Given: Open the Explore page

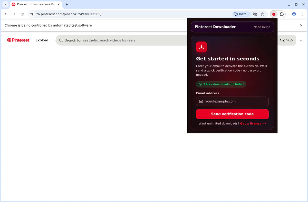Looking at the screenshot, I should [x=42, y=40].
